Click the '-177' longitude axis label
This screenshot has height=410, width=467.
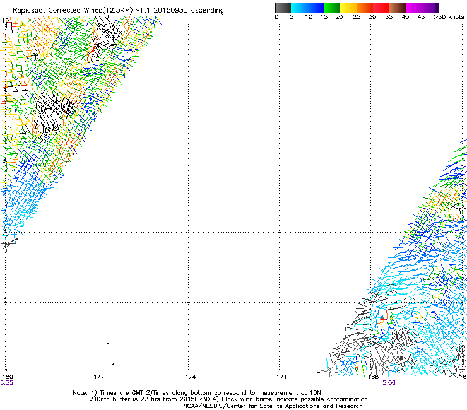[x=97, y=377]
